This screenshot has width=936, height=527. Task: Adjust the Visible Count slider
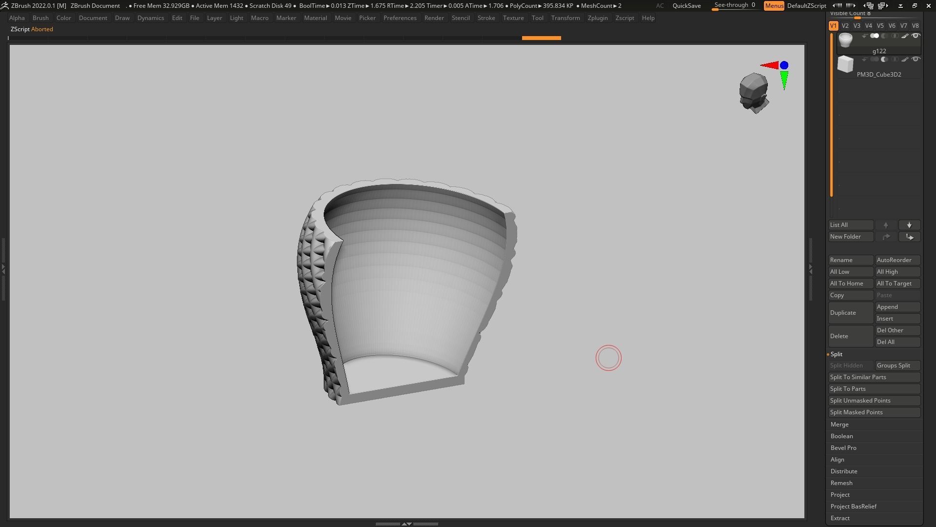tap(874, 14)
